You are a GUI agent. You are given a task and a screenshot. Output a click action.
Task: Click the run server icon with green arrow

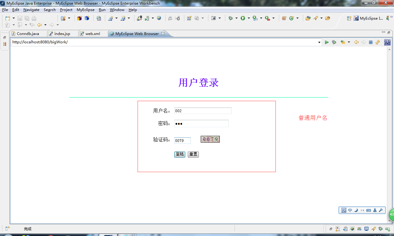point(147,18)
